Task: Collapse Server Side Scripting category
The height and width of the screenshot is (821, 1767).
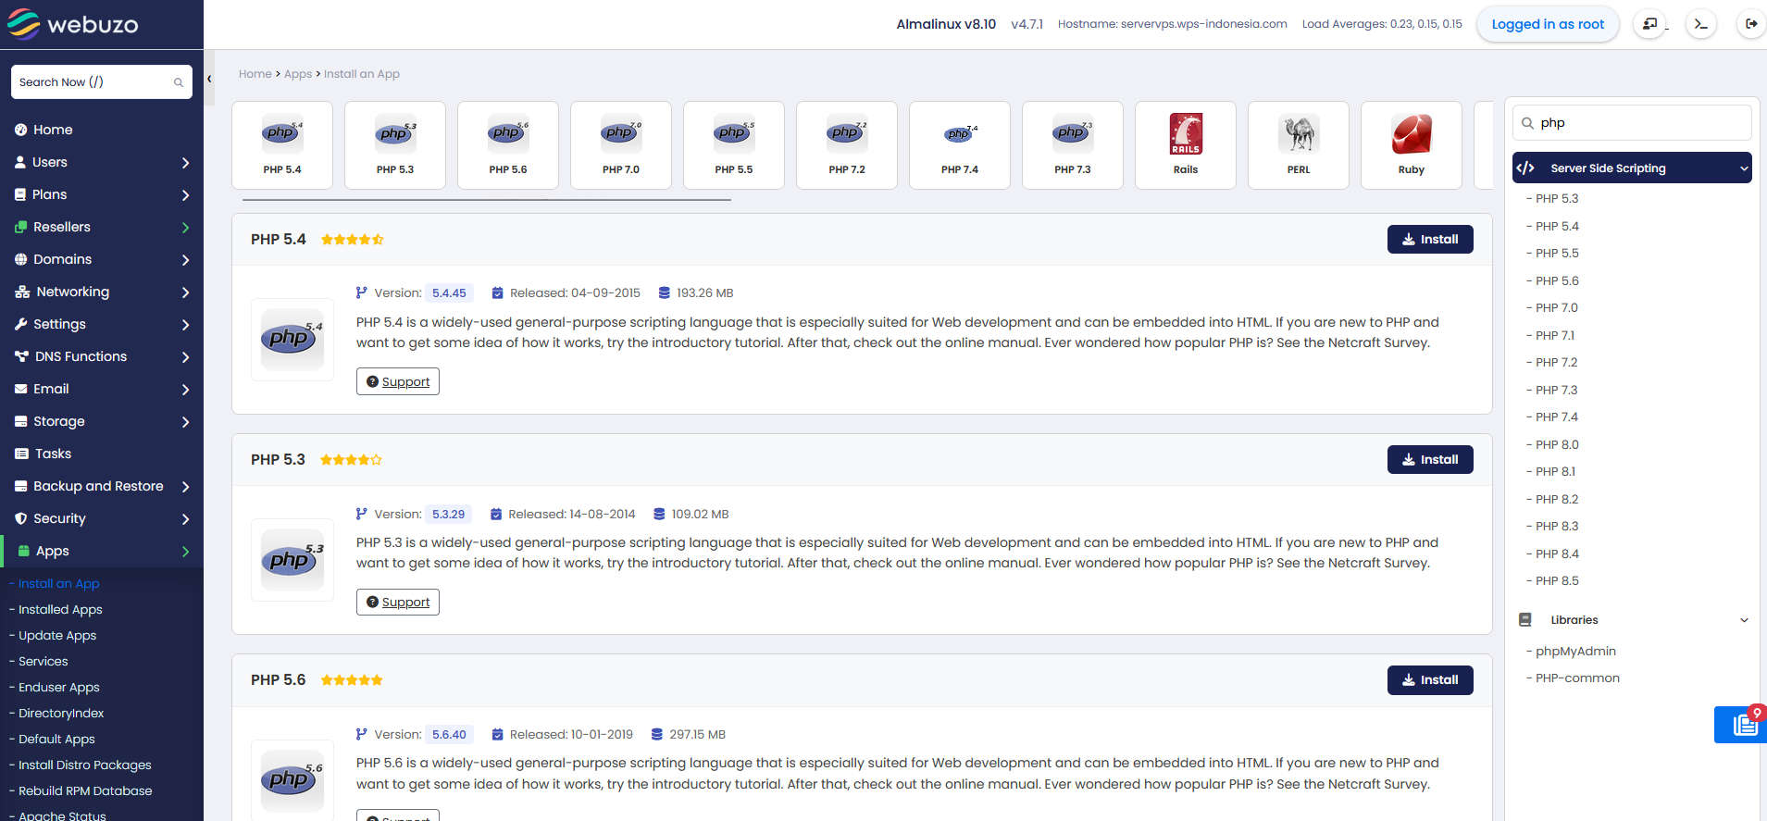Action: (1632, 168)
